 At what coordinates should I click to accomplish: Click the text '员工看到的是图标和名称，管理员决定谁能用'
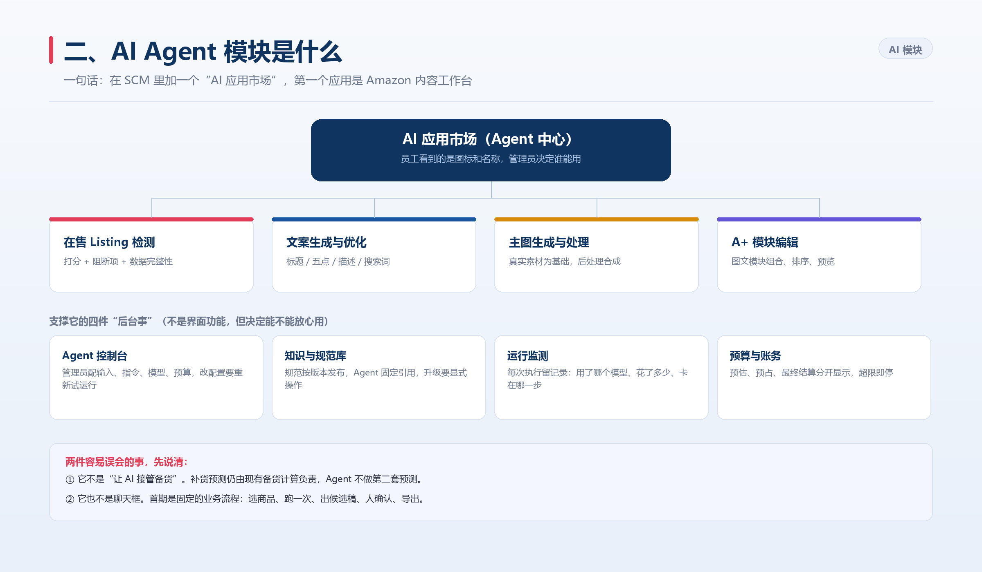coord(491,159)
